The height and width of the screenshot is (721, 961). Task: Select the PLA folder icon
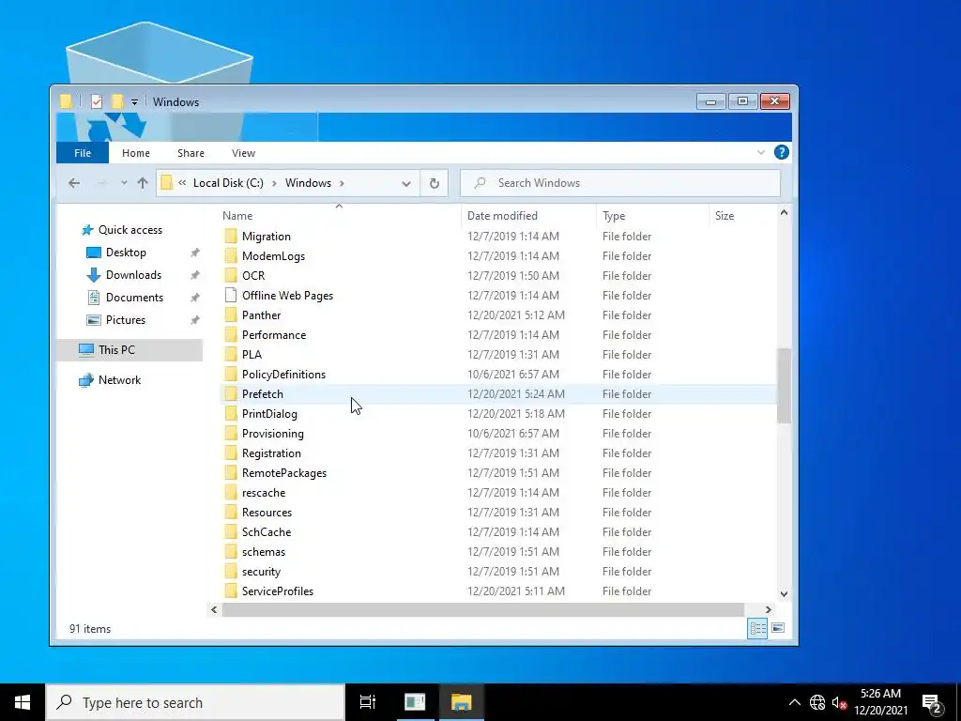click(231, 354)
